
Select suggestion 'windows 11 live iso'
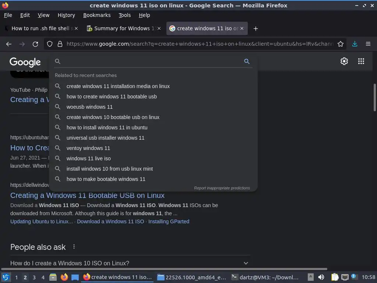[x=153, y=158]
